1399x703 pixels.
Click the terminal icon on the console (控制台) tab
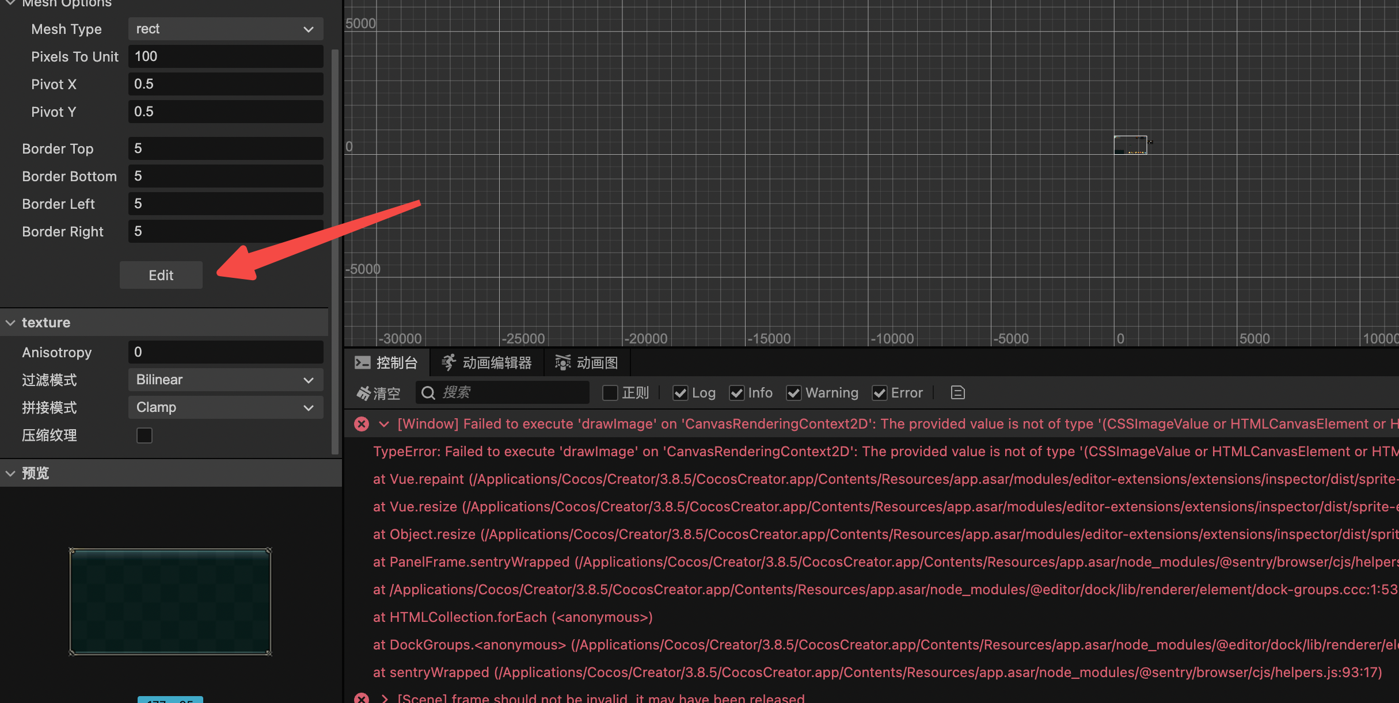pyautogui.click(x=363, y=363)
